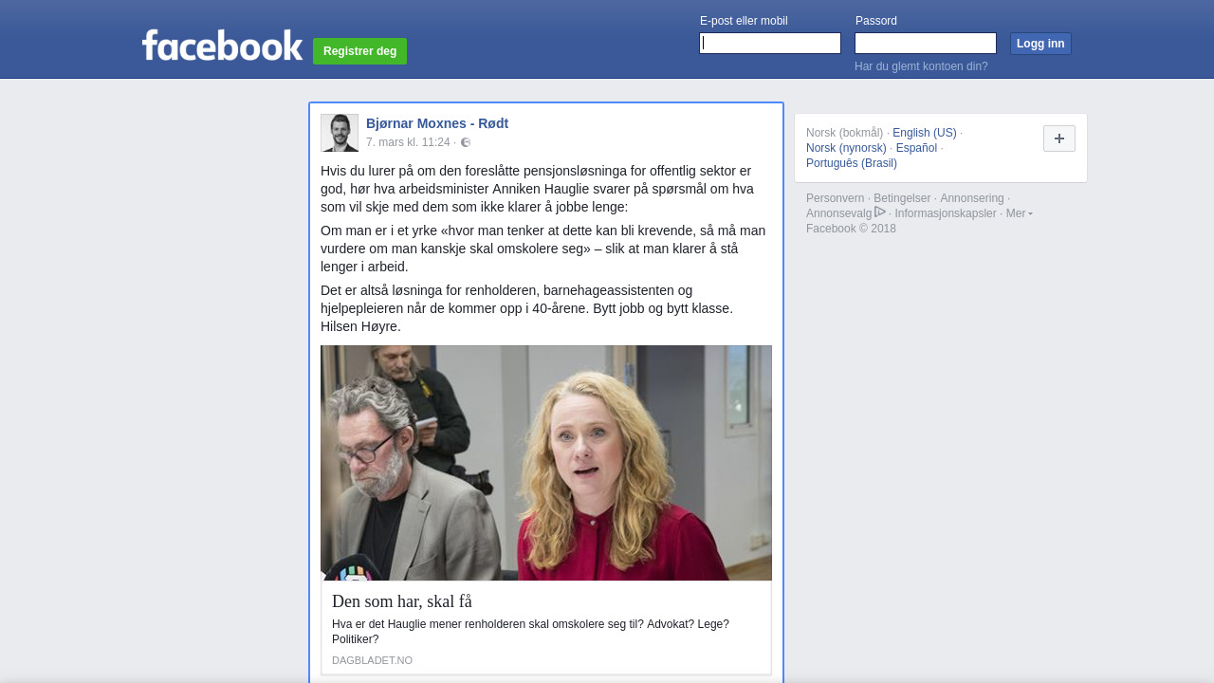Click the DAGBLADET.NO source label
This screenshot has height=683, width=1214.
[372, 660]
